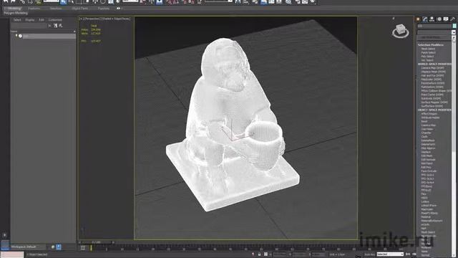Click the MAXScript mini listener box
The image size is (458, 258).
pos(12,254)
